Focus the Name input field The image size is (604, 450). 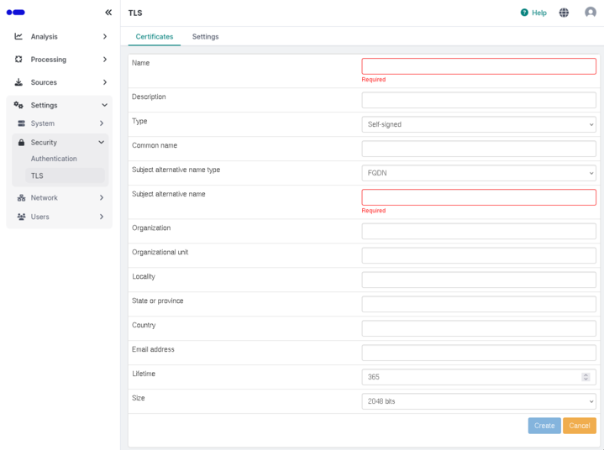pyautogui.click(x=479, y=66)
